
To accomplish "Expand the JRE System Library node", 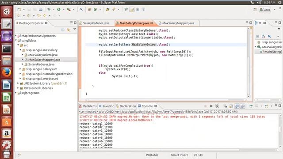I will coord(18,83).
